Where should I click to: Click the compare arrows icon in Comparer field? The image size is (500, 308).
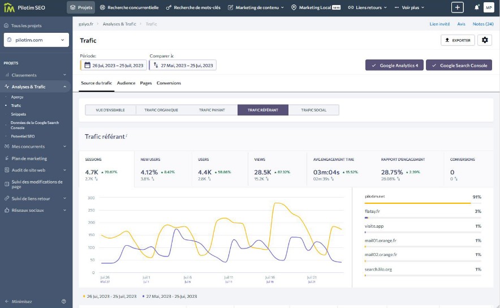156,66
